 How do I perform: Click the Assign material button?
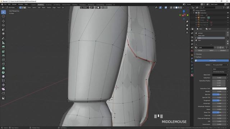tap(200, 51)
